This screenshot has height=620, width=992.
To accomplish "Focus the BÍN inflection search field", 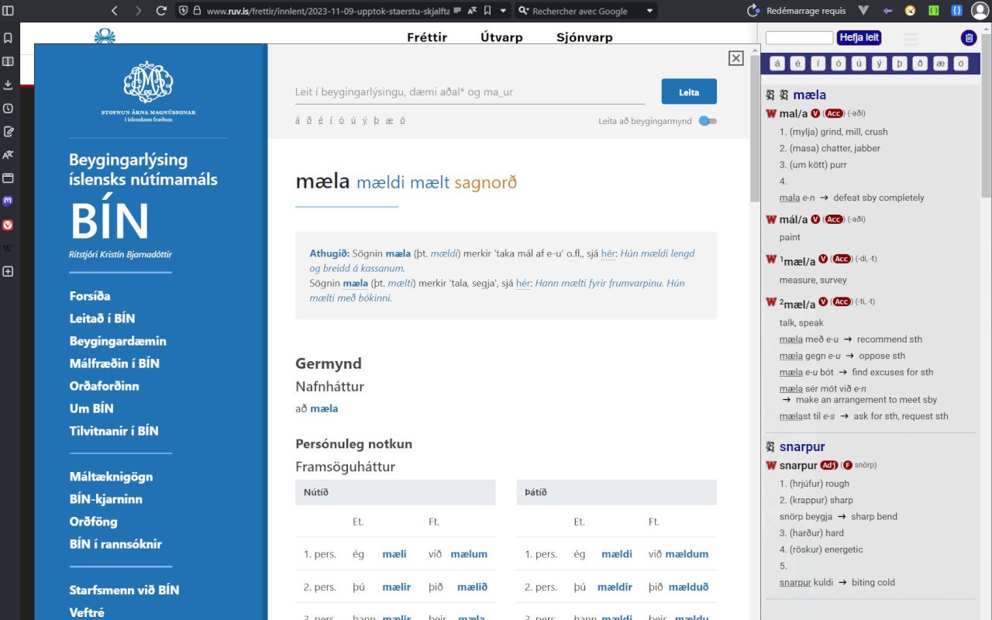I will tap(470, 91).
